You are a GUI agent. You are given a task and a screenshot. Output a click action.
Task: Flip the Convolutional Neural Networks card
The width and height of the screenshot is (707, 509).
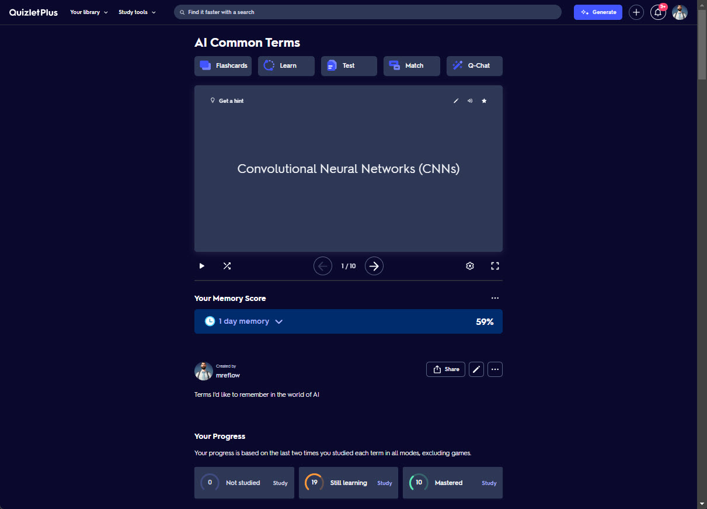coord(349,169)
